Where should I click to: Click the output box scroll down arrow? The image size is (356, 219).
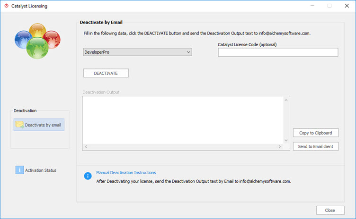pyautogui.click(x=286, y=140)
